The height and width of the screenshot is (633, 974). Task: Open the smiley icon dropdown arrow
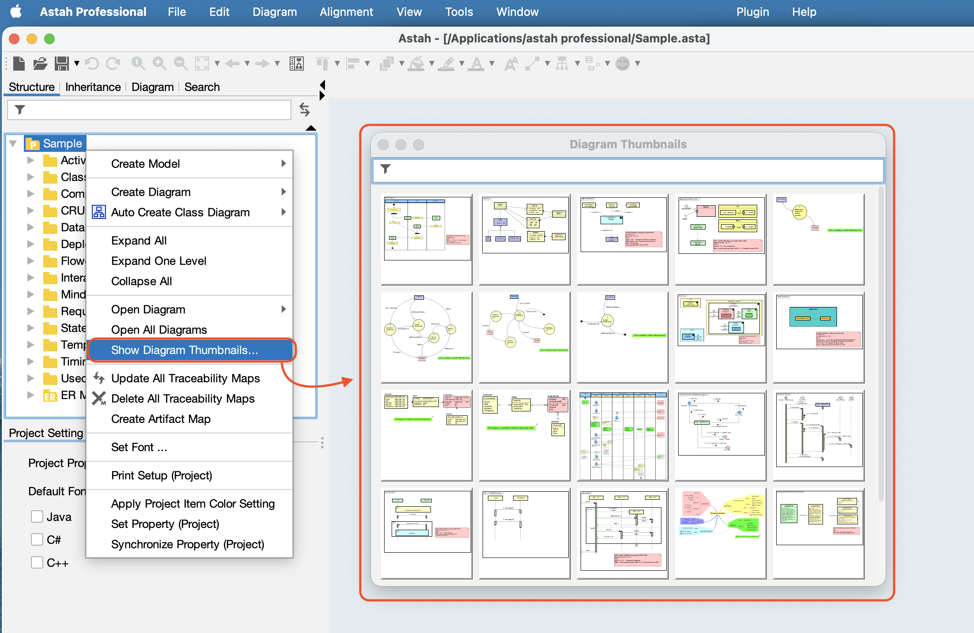(638, 64)
